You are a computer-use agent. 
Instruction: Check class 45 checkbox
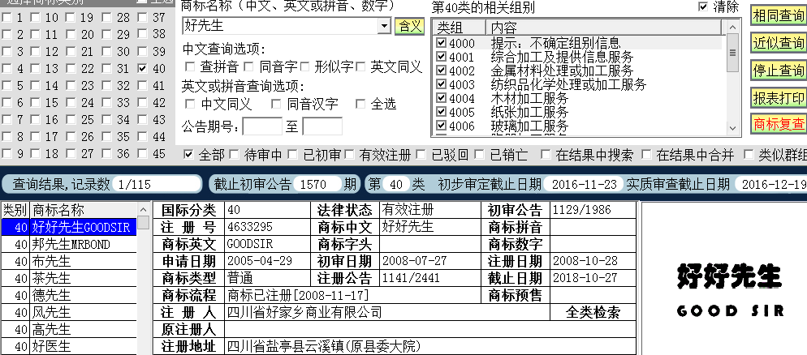point(143,154)
